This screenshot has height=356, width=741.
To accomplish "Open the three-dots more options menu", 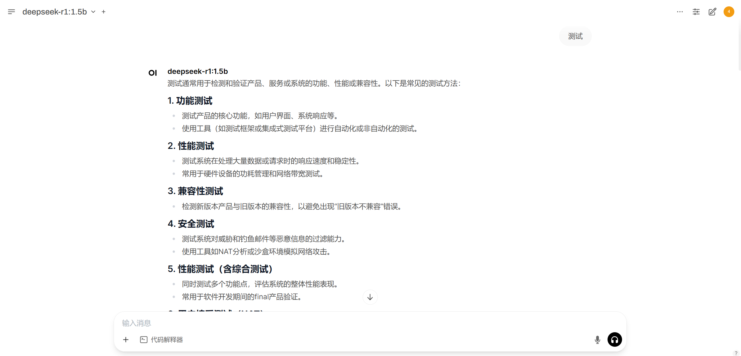I will [x=680, y=12].
